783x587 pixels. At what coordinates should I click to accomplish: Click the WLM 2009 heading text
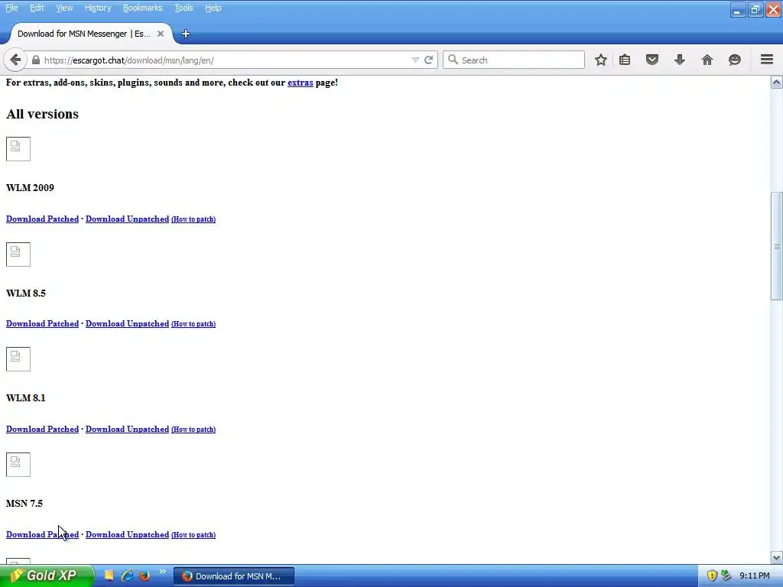(x=30, y=188)
